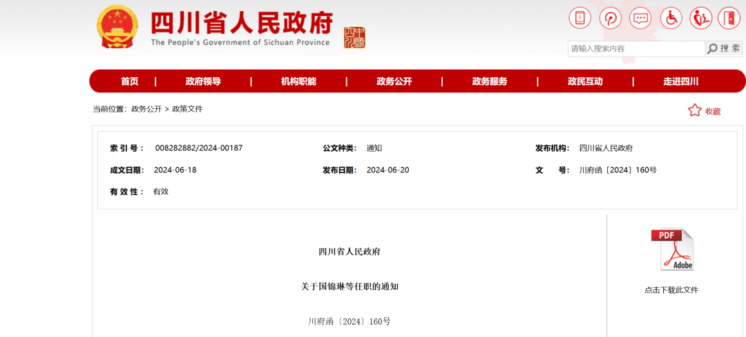Screen dimensions: 746x337
Task: Click the door login icon
Action: point(729,18)
